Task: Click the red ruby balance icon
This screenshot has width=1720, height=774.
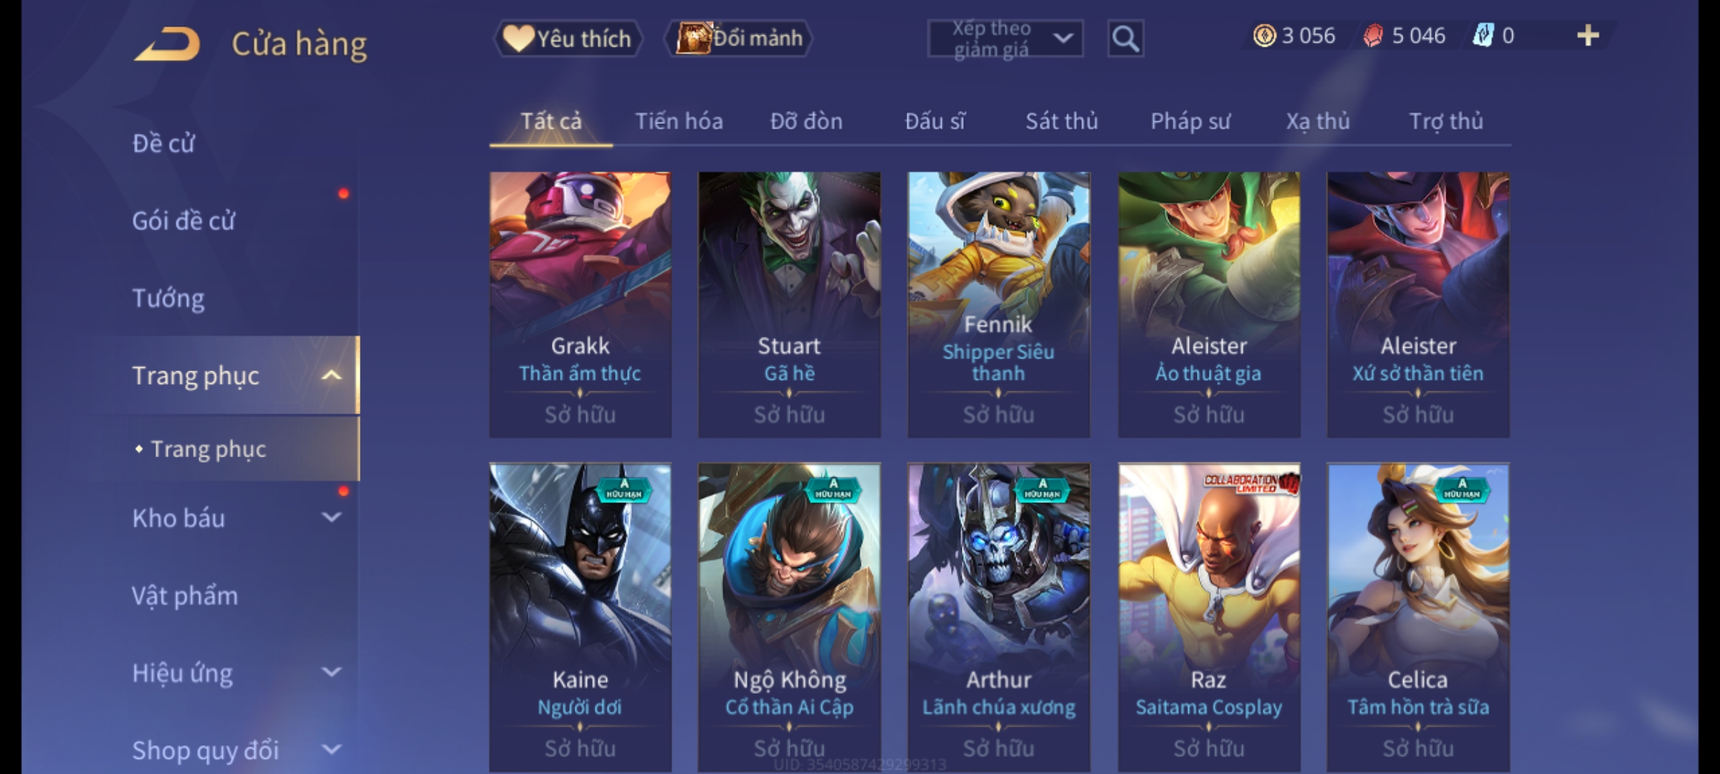Action: point(1373,36)
